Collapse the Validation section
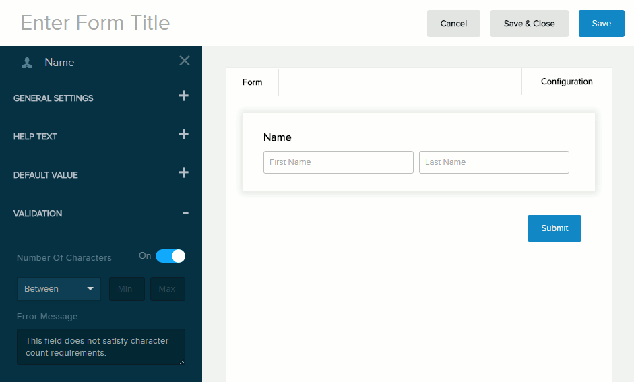The width and height of the screenshot is (634, 382). pyautogui.click(x=185, y=213)
